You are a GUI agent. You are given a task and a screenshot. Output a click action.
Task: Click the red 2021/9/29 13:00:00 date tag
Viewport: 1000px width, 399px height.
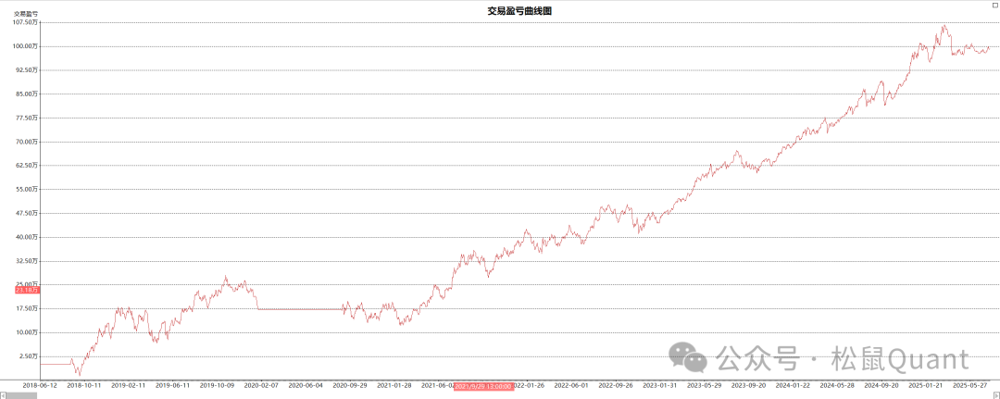482,385
